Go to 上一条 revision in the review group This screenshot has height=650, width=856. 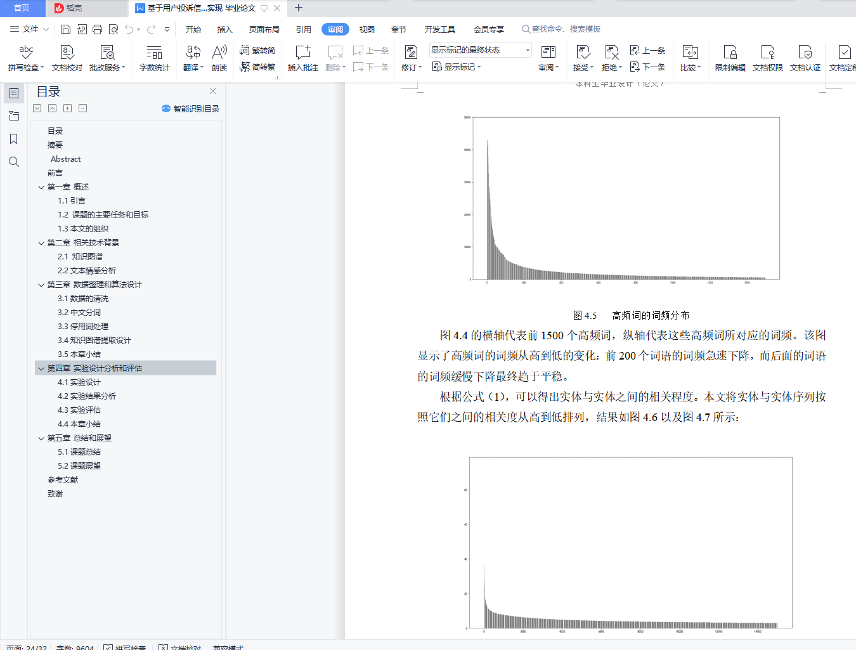[x=647, y=50]
